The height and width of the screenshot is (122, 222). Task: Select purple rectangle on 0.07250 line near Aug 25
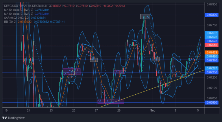[x=71, y=72]
